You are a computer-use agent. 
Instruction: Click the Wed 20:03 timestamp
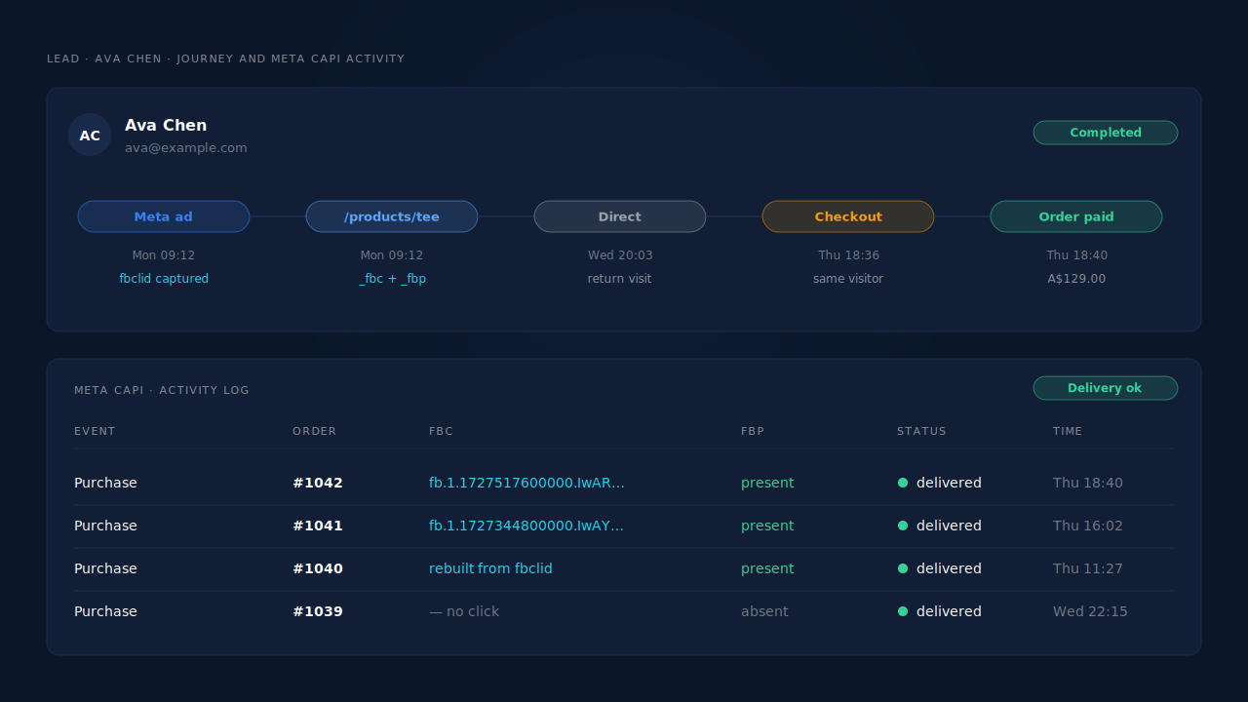click(620, 255)
